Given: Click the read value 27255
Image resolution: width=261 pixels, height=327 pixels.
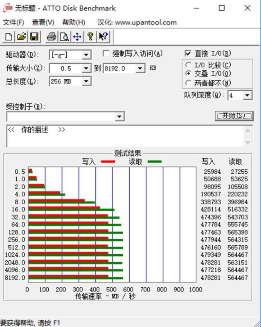Looking at the screenshot, I should (x=239, y=172).
